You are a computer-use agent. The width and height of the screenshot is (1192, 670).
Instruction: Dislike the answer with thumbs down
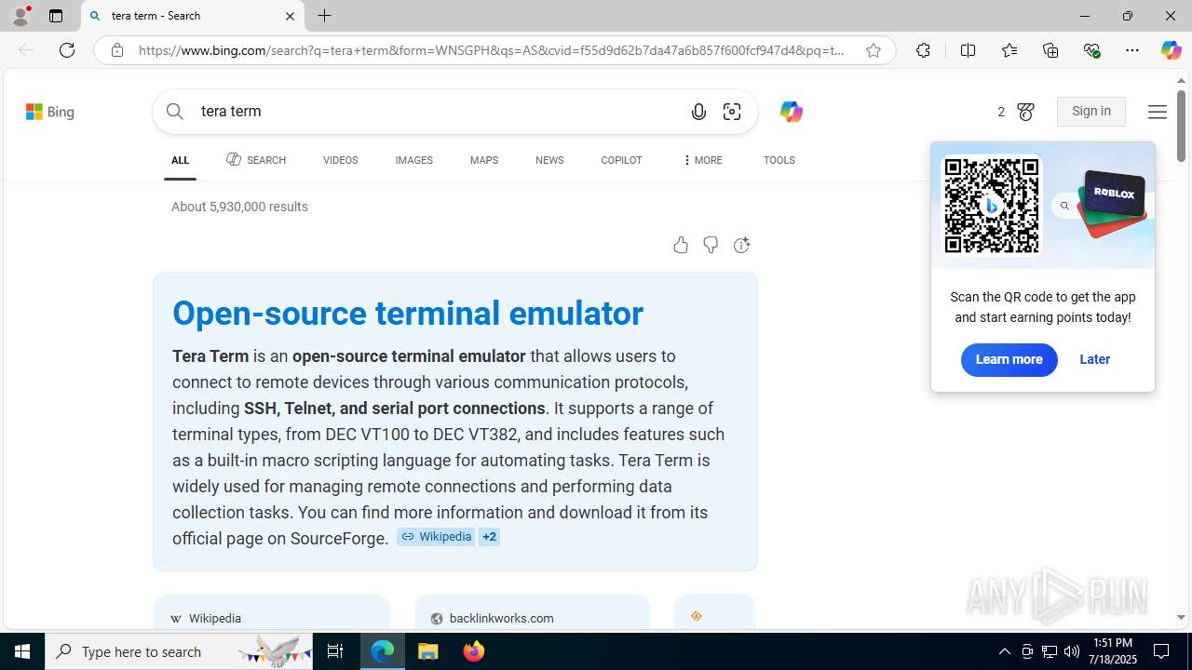[711, 245]
